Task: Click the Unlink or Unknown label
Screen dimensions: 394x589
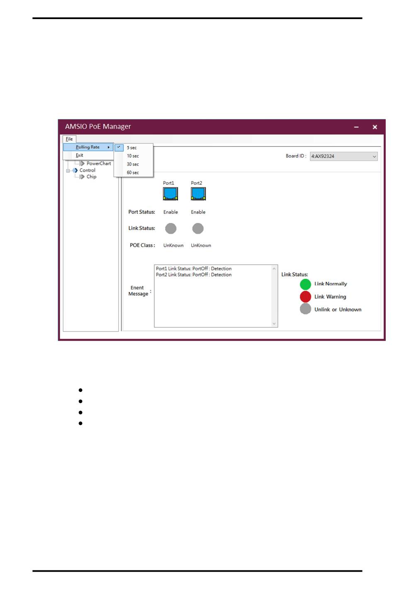Action: point(338,309)
